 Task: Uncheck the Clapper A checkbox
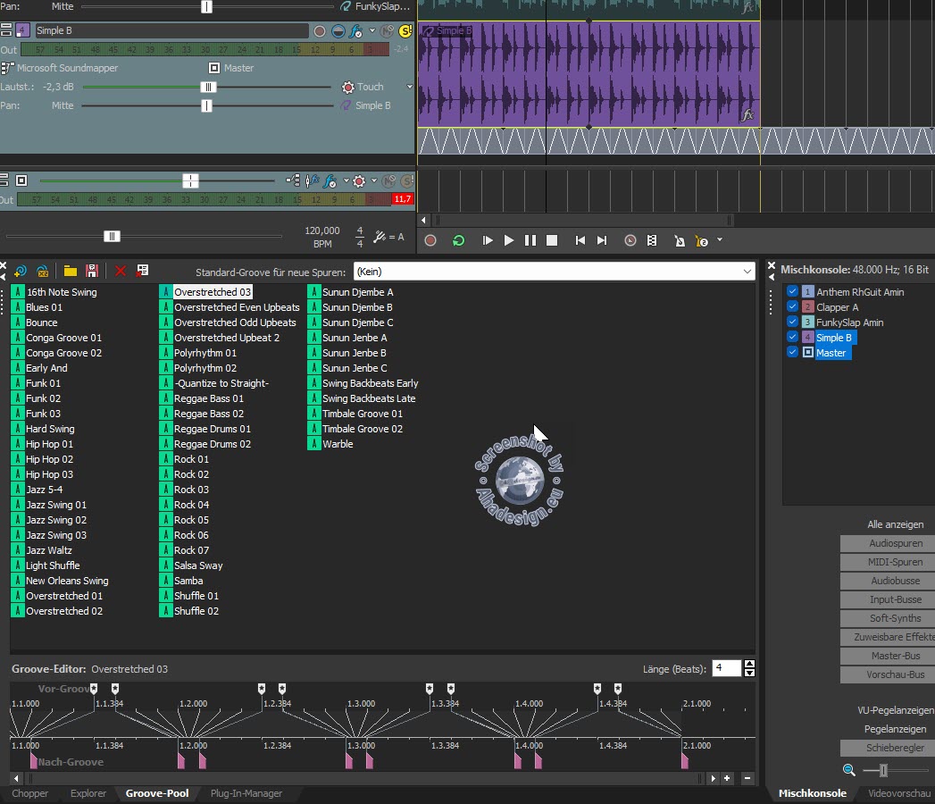[792, 306]
